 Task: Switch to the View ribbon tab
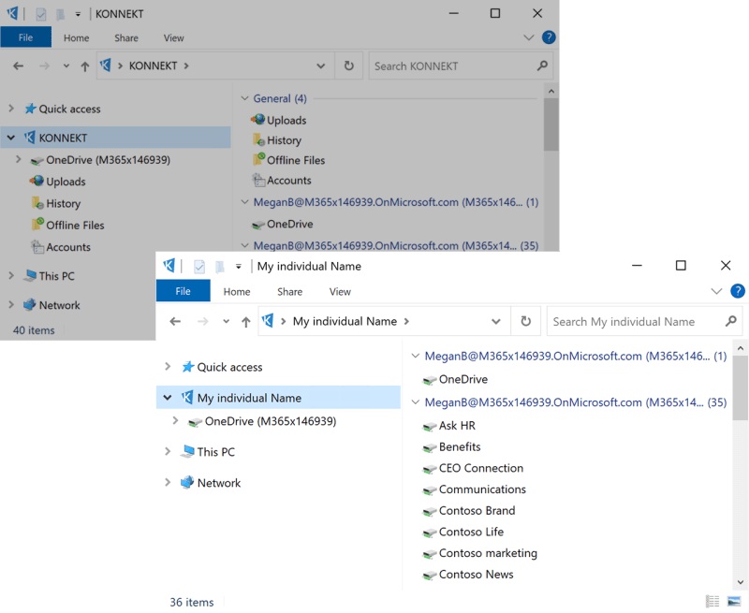click(x=340, y=291)
